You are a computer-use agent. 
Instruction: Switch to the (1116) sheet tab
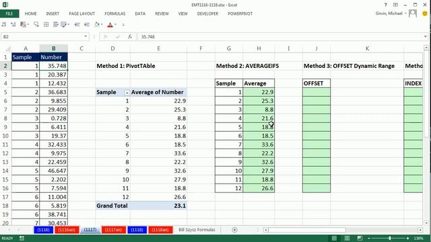pos(43,230)
